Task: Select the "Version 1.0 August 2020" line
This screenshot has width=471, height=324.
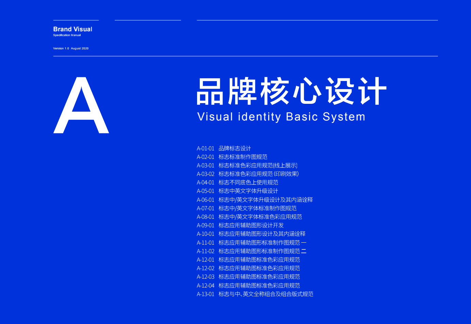Action: (x=71, y=48)
